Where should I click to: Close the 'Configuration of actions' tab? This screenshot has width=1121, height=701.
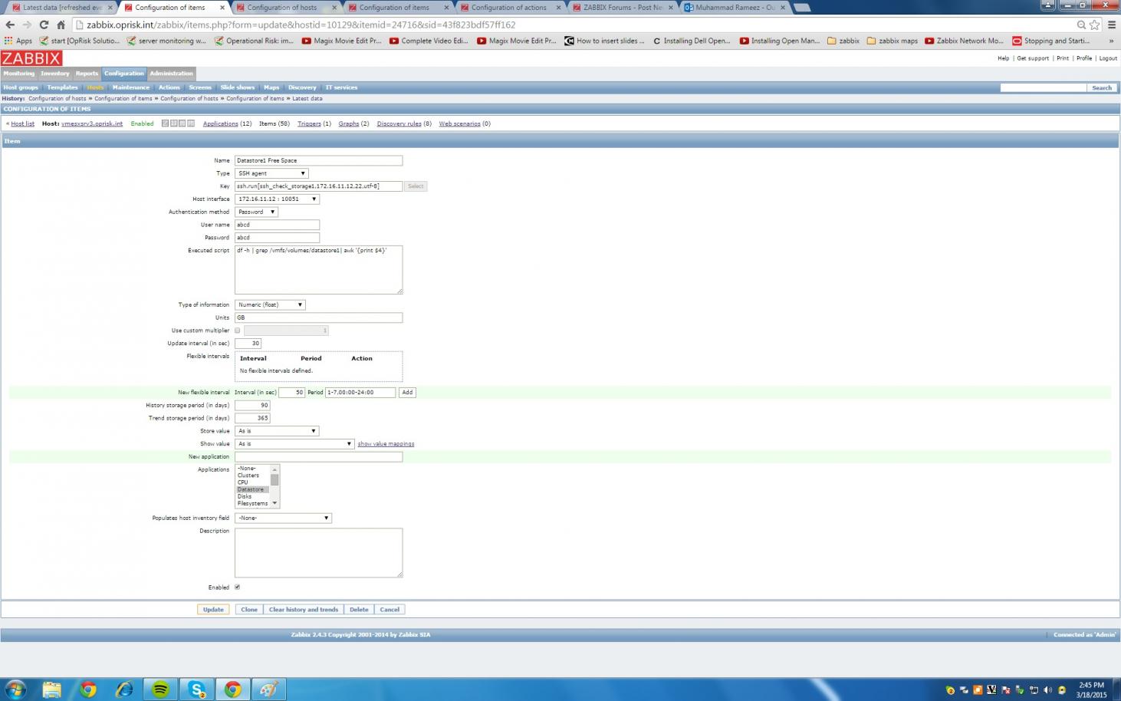[x=557, y=8]
